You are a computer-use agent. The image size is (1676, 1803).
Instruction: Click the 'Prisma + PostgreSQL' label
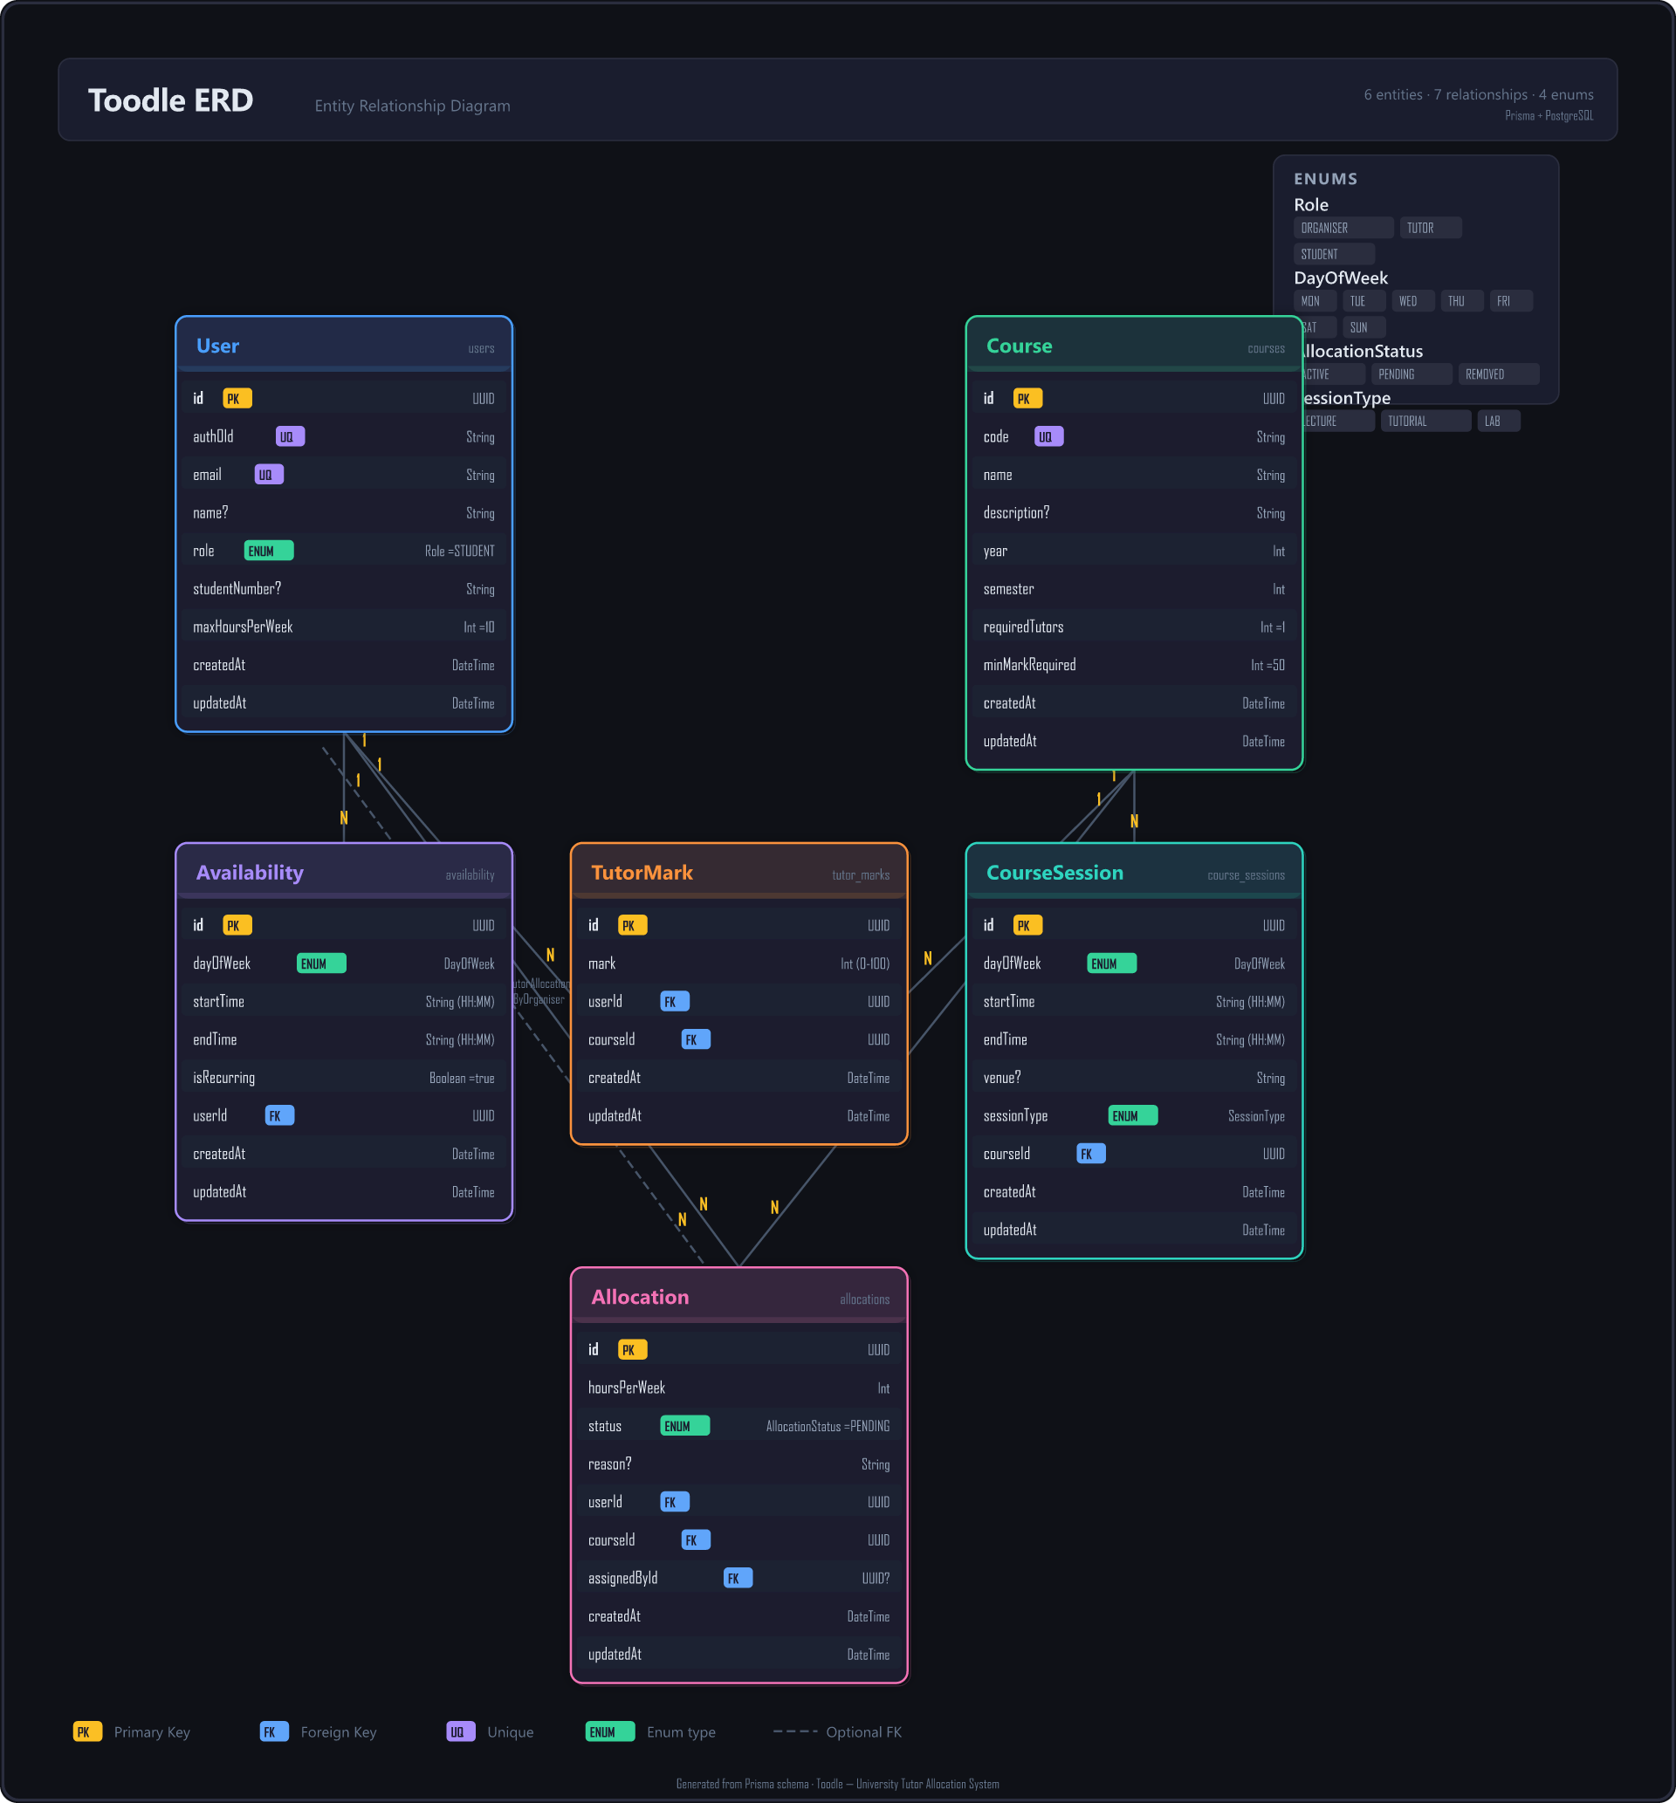(1549, 115)
